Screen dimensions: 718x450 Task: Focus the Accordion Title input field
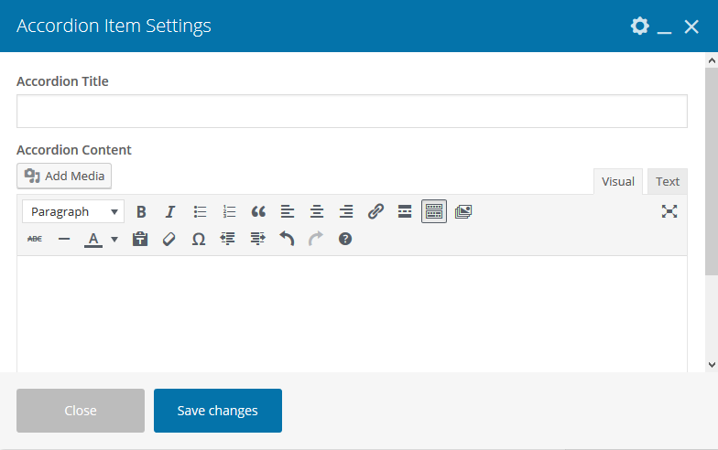click(x=352, y=111)
